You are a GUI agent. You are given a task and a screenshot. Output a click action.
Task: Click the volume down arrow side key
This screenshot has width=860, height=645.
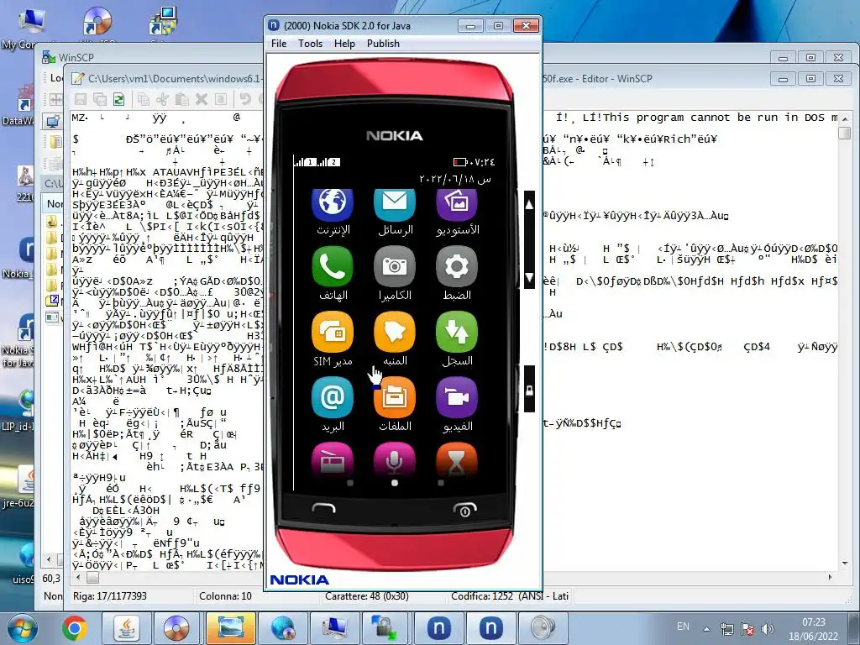click(x=529, y=276)
